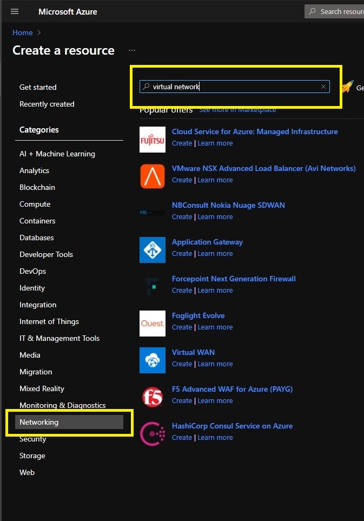The image size is (364, 521).
Task: Open HashiCorp Consul Service on Azure title
Action: pos(232,426)
